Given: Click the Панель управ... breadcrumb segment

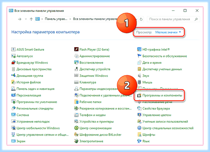Looking at the screenshot, I should (x=56, y=19).
